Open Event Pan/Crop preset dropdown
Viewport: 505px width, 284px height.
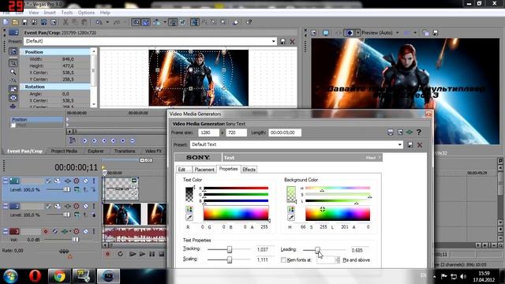(x=274, y=41)
